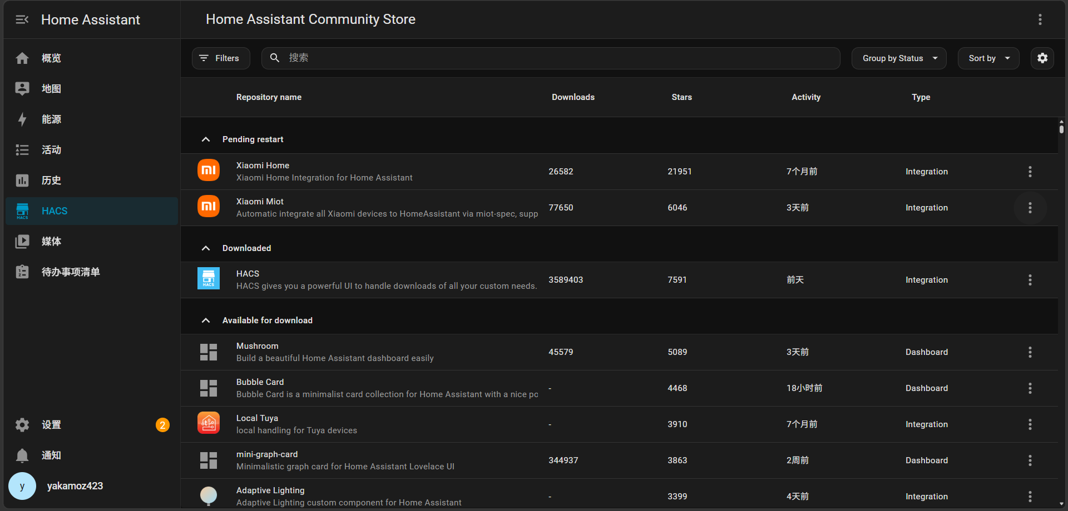
Task: Click Bubble Card activity 18小时前
Action: (x=804, y=388)
